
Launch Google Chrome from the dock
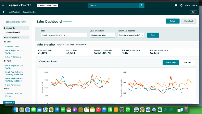tap(142, 110)
